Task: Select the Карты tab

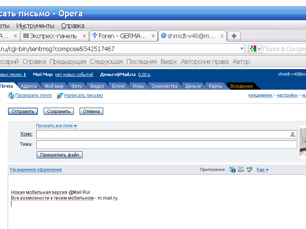Action: pos(215,86)
